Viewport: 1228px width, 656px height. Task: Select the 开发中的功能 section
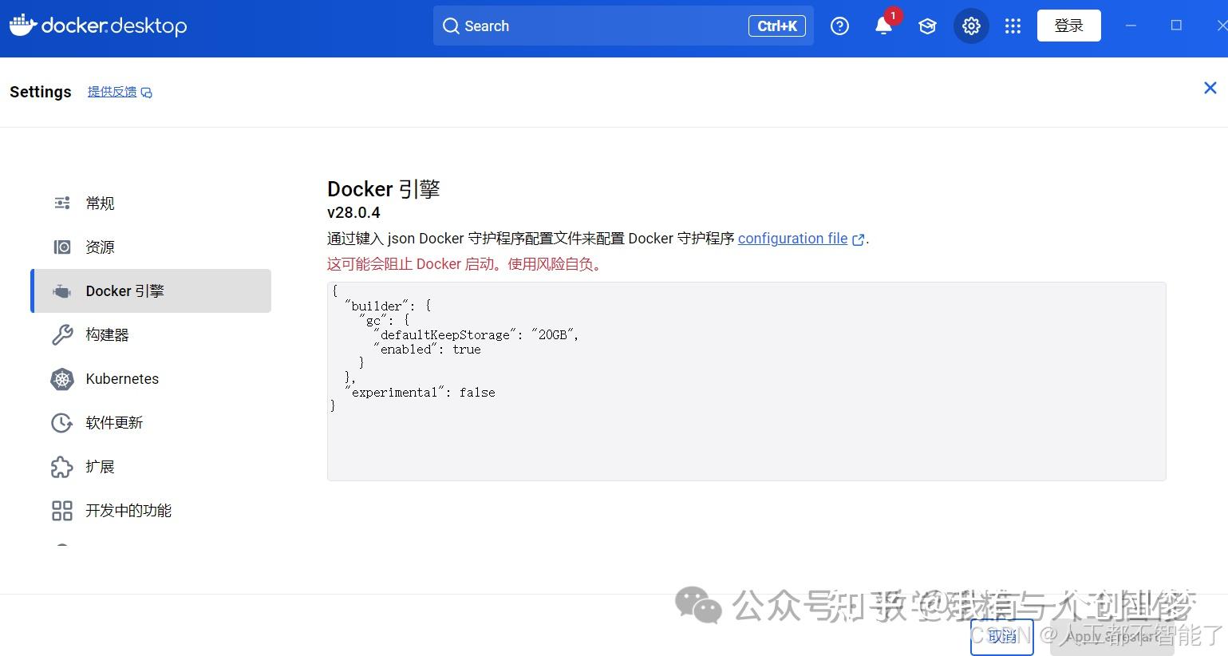[129, 511]
